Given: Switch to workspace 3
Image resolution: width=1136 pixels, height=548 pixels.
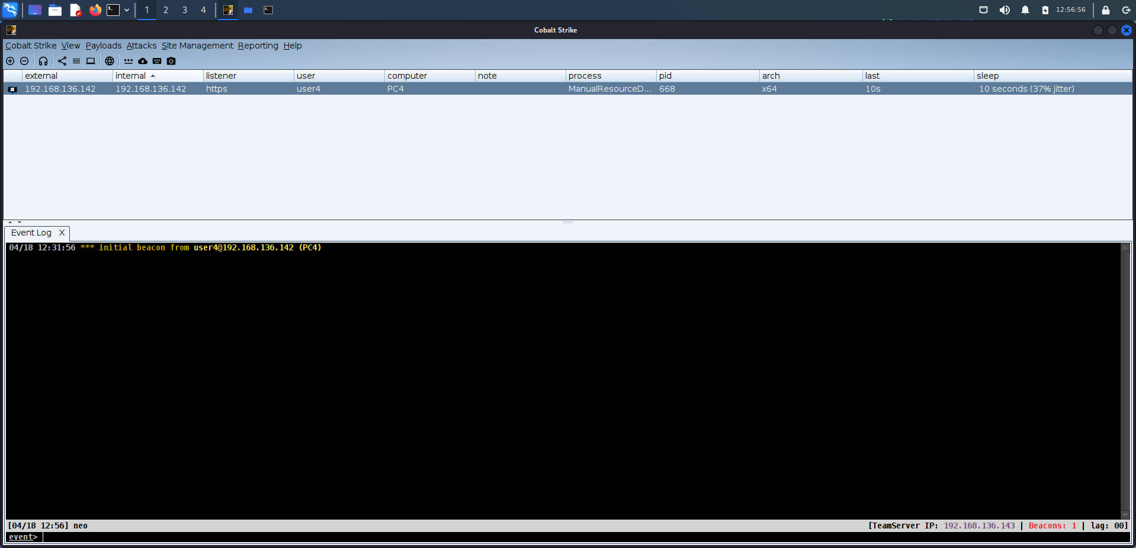Looking at the screenshot, I should tap(185, 10).
